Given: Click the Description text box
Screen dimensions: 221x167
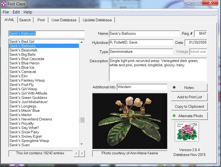Looking at the screenshot, I should coord(158,69).
